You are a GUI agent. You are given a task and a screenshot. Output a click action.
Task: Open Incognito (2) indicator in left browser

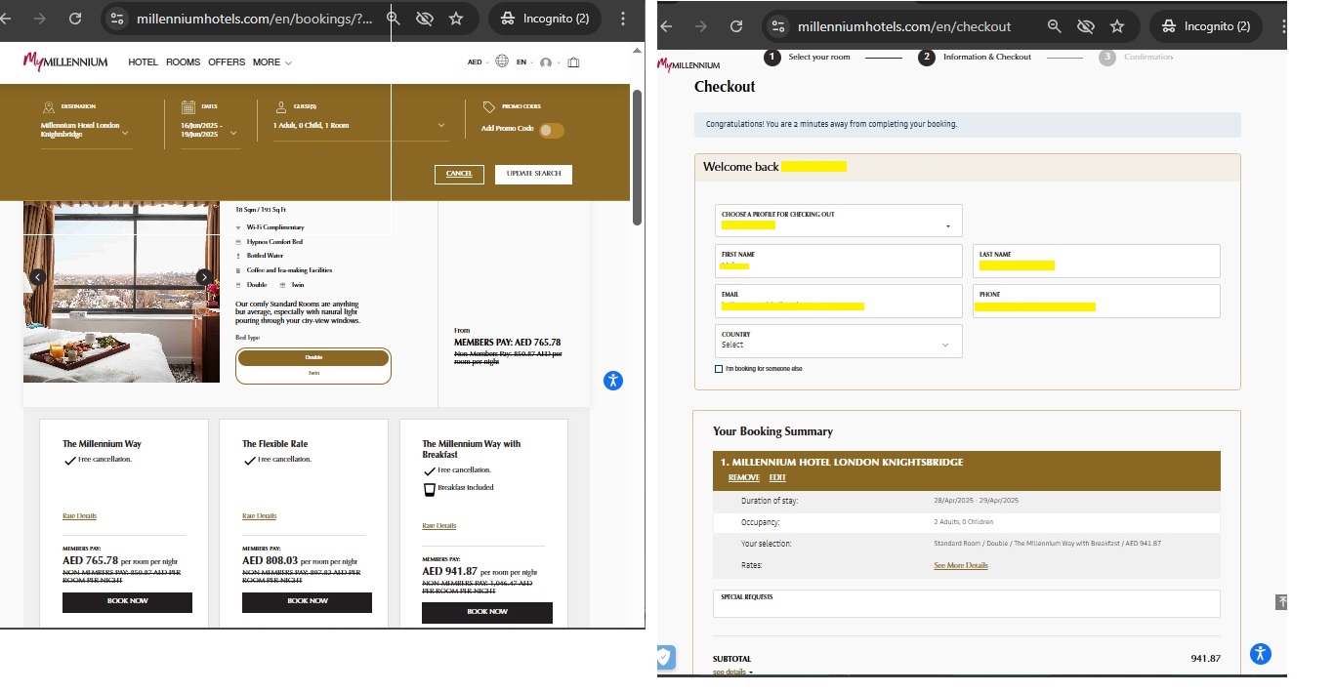point(546,19)
